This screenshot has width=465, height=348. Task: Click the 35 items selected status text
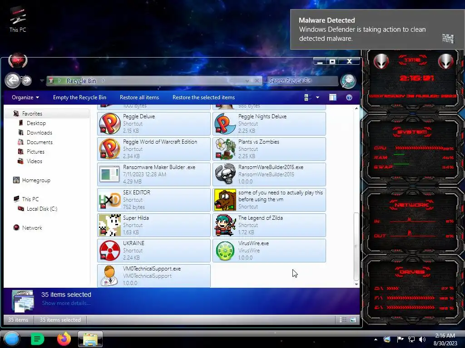(60, 319)
